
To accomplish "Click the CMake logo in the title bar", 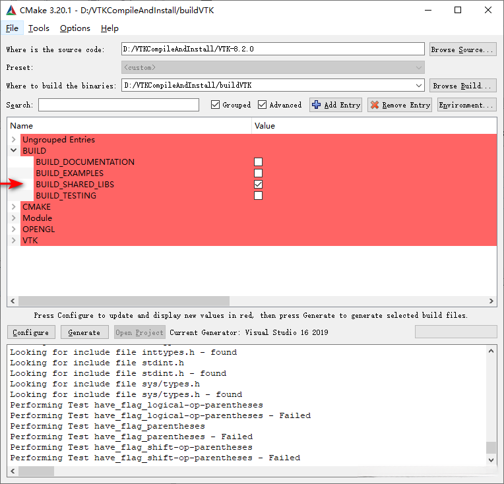I will 11,11.
